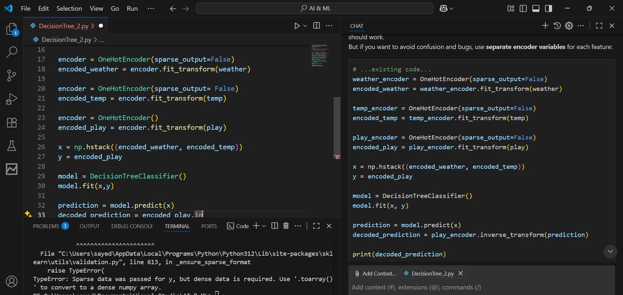The height and width of the screenshot is (295, 623).
Task: Start a new chat with plus icon
Action: coord(545,25)
